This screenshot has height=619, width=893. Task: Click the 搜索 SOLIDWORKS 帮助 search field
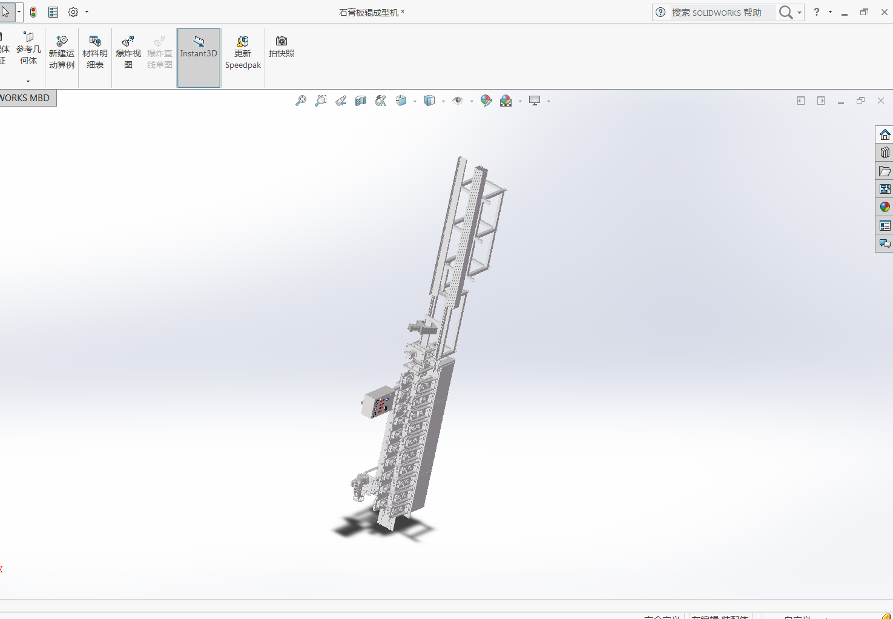pyautogui.click(x=717, y=12)
